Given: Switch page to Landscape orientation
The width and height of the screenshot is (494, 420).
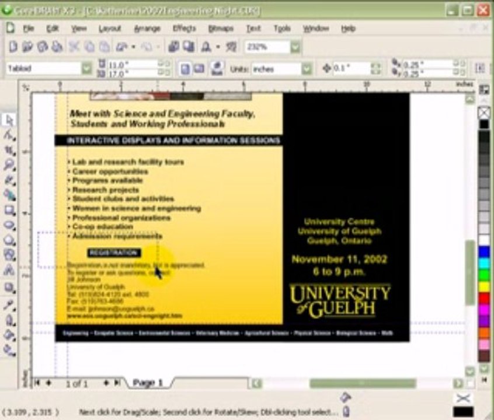Looking at the screenshot, I should click(199, 69).
